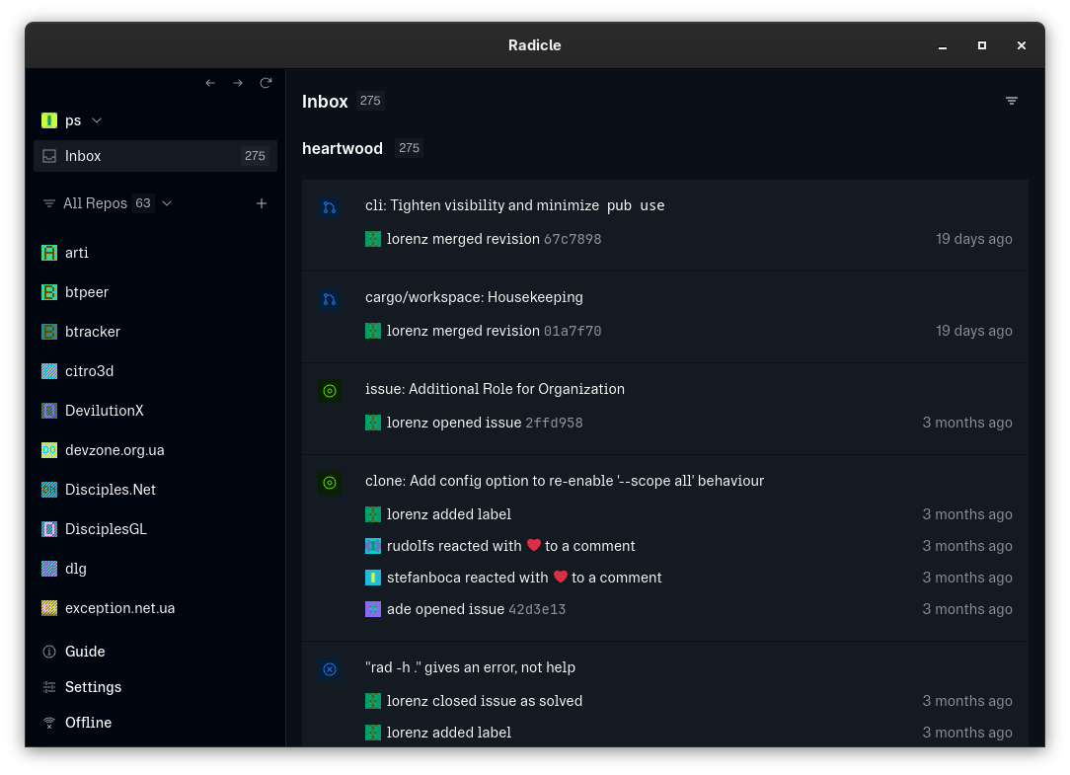This screenshot has height=775, width=1070.
Task: Open 'issue: Additional Role for Organization'
Action: [x=495, y=389]
